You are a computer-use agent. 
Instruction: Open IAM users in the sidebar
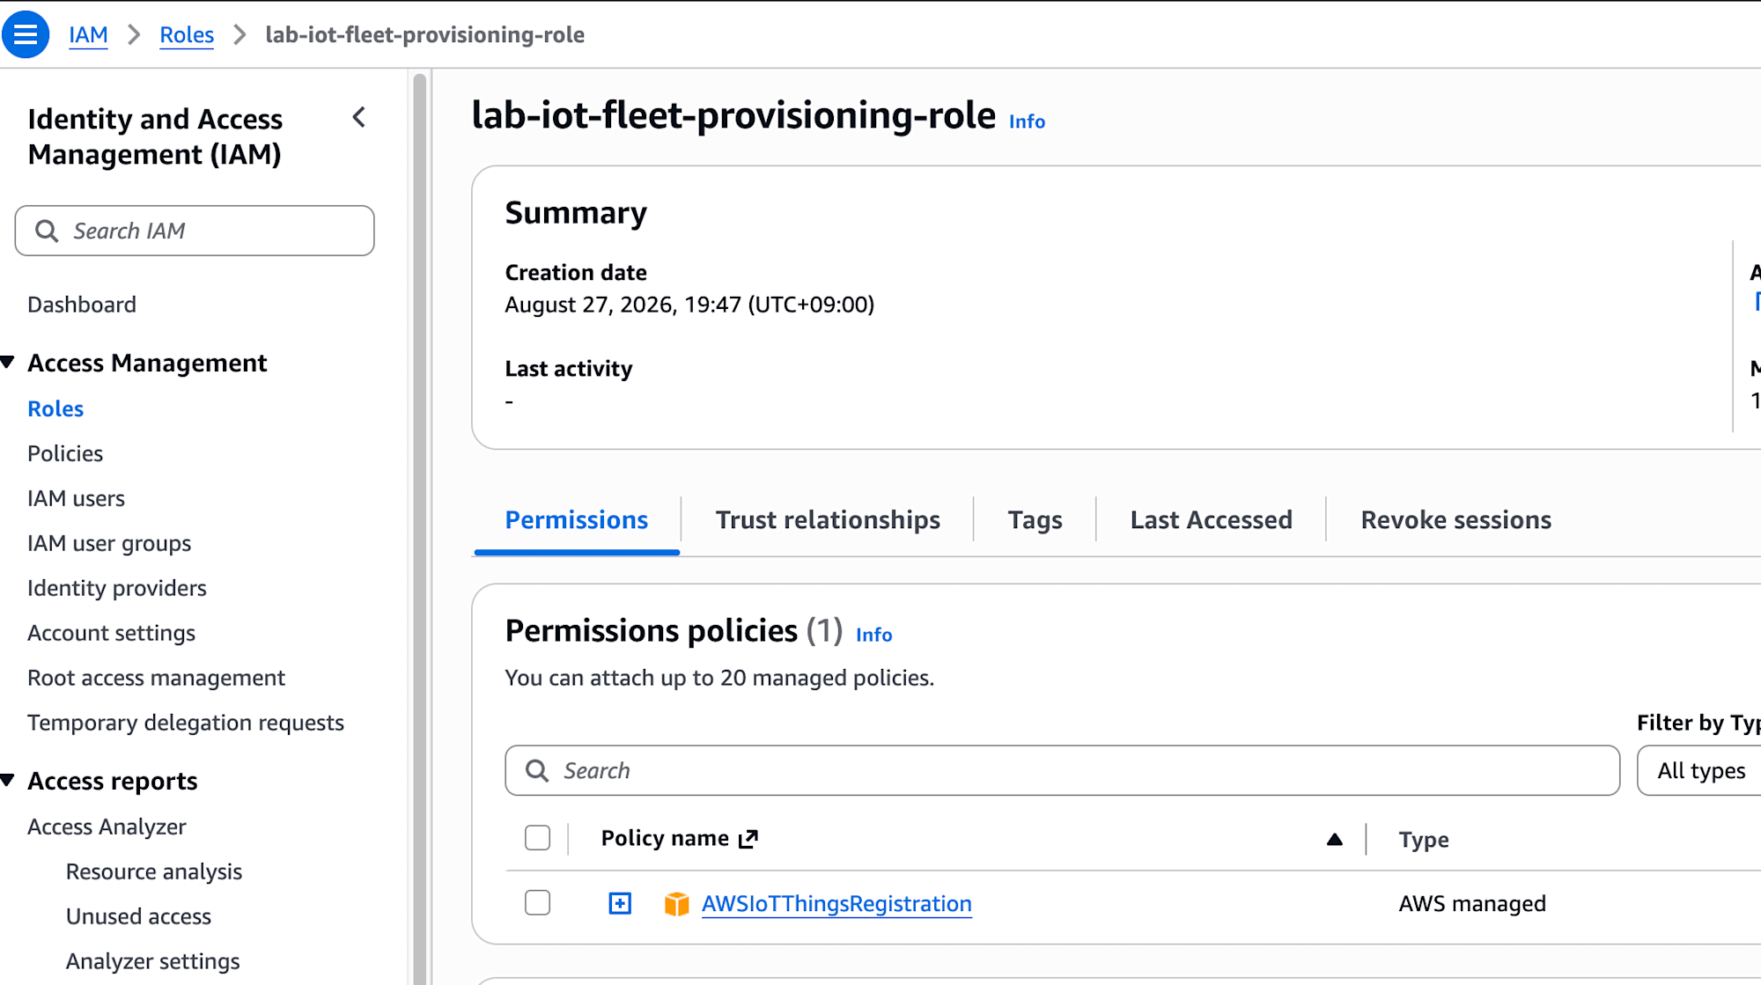(76, 498)
